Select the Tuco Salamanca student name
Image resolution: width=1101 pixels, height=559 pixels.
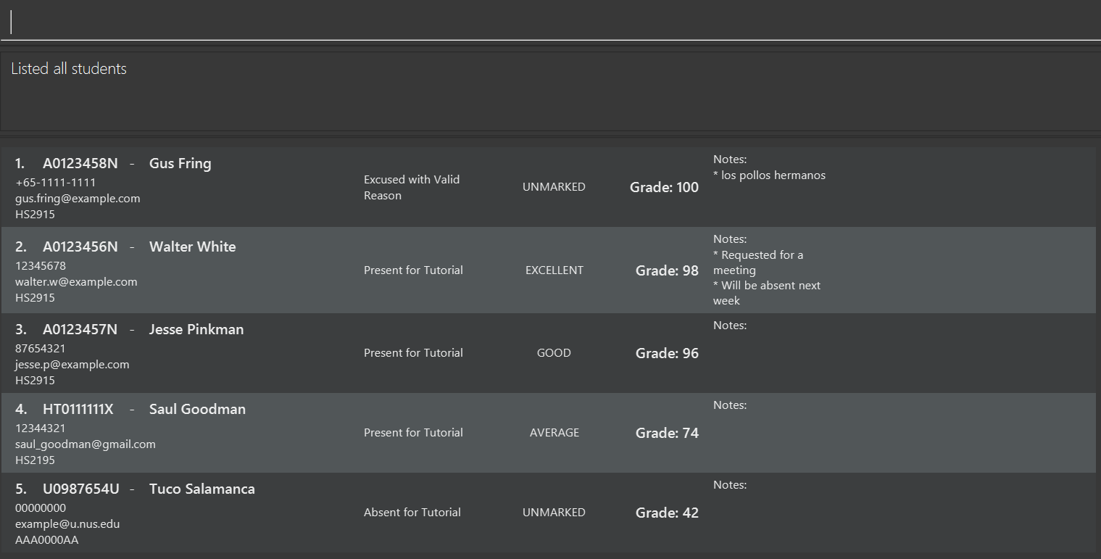(201, 489)
